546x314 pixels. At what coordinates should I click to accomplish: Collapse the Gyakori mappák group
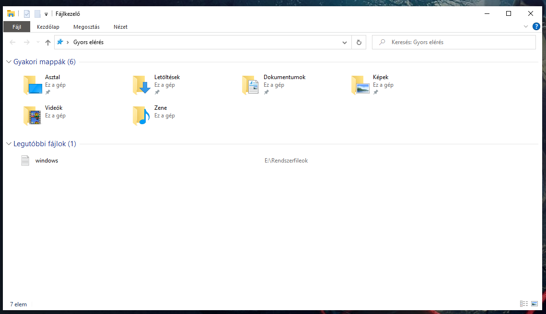click(9, 62)
